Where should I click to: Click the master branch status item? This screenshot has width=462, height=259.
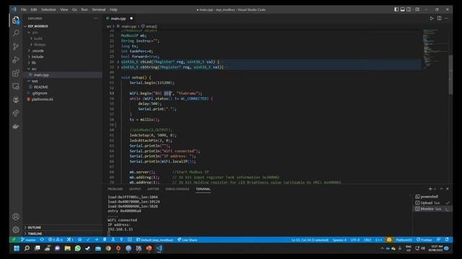click(x=29, y=240)
